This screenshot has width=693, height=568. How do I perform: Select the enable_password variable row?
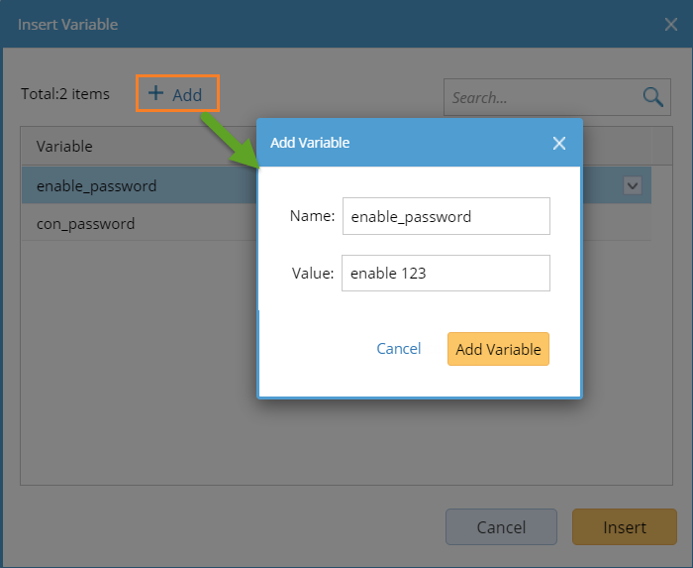tap(139, 185)
